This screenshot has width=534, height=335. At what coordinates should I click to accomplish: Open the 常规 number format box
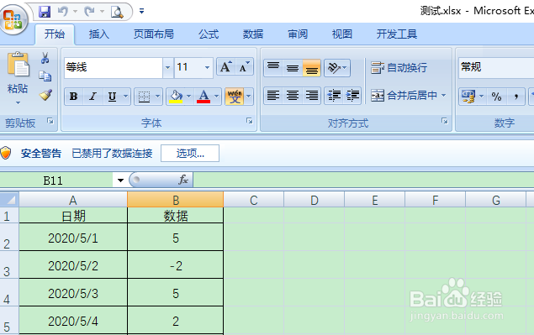pyautogui.click(x=496, y=67)
